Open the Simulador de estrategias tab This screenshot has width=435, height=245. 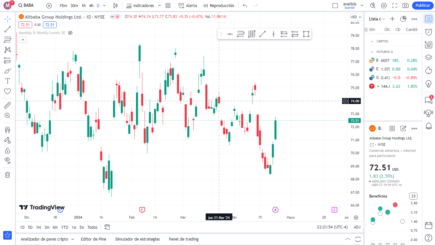[x=138, y=239]
